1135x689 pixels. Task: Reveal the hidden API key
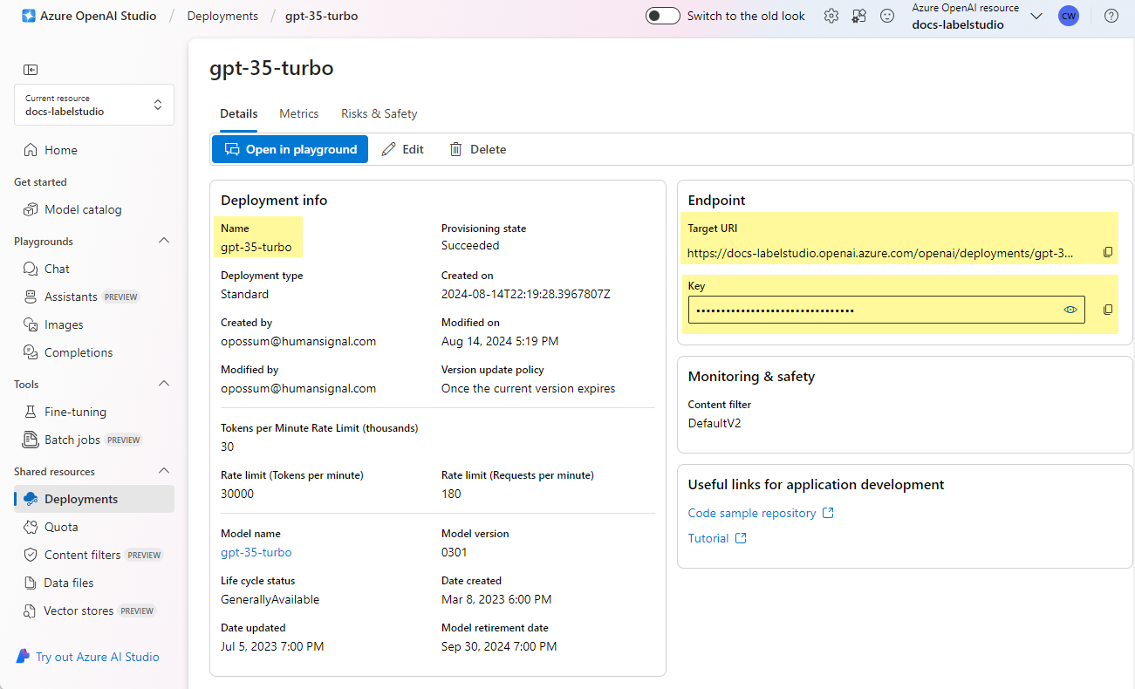coord(1070,309)
